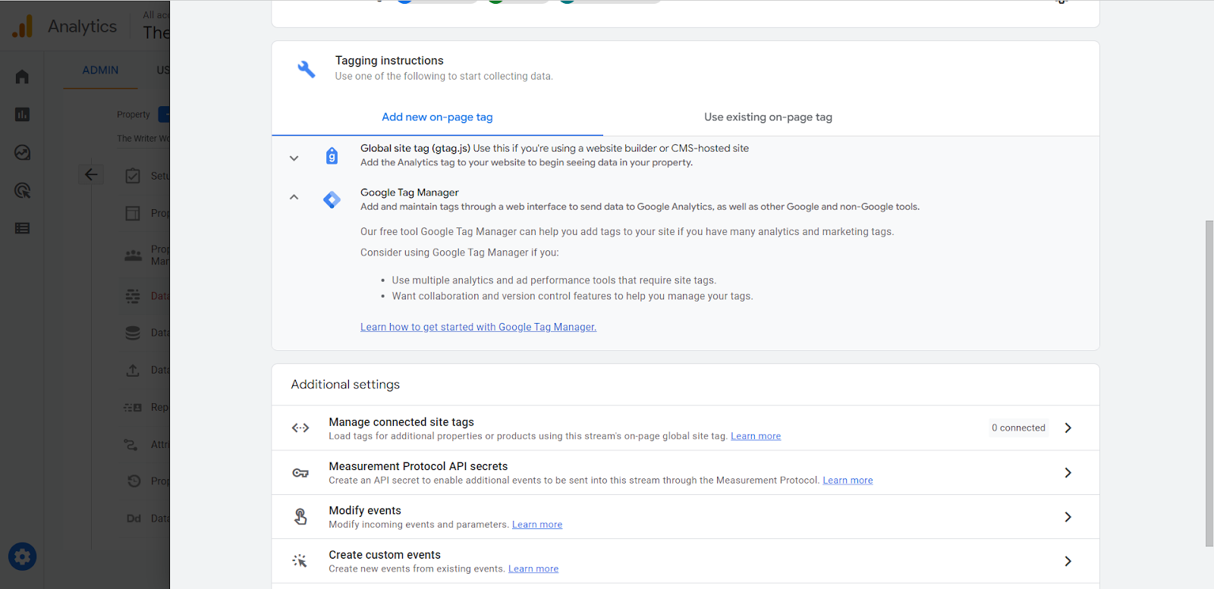Click the Modify events touch icon

pos(300,516)
